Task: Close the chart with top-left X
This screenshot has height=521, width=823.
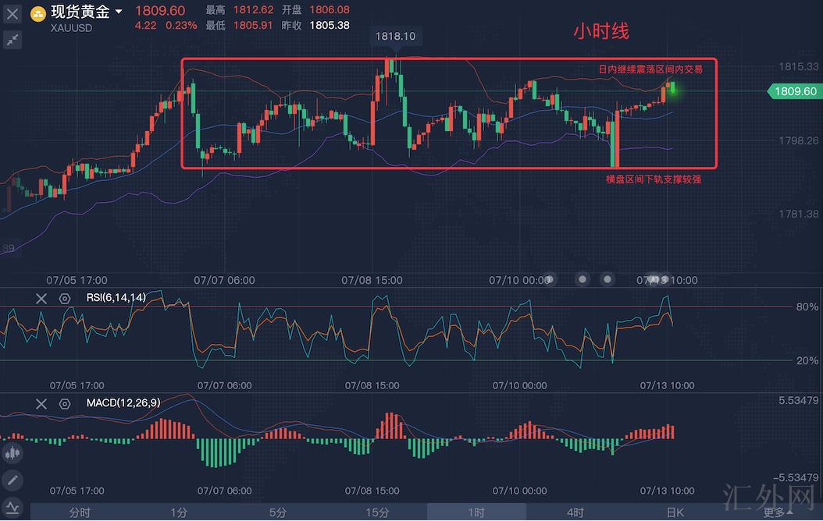Action: [12, 13]
